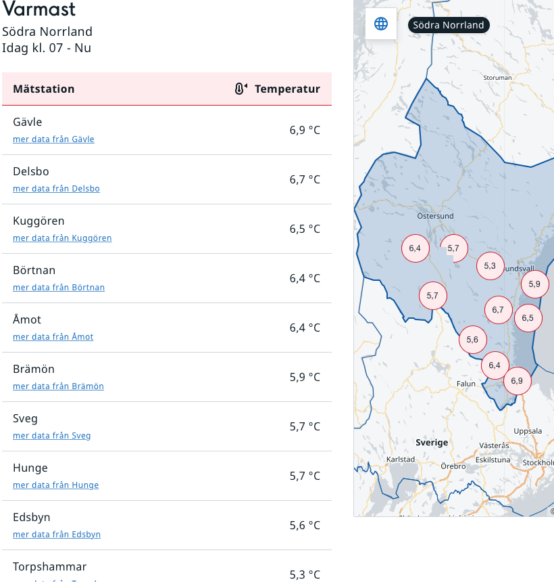Click the 5,9 temperature marker on map
554x582 pixels.
(534, 284)
